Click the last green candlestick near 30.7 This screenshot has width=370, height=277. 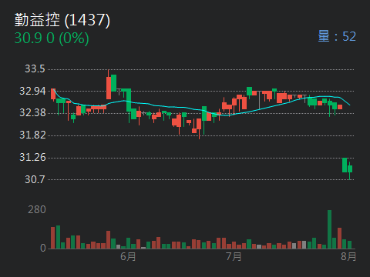click(350, 170)
